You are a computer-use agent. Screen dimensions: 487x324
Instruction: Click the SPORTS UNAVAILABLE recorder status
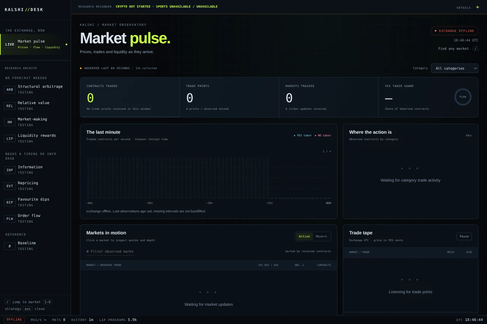[x=187, y=7]
